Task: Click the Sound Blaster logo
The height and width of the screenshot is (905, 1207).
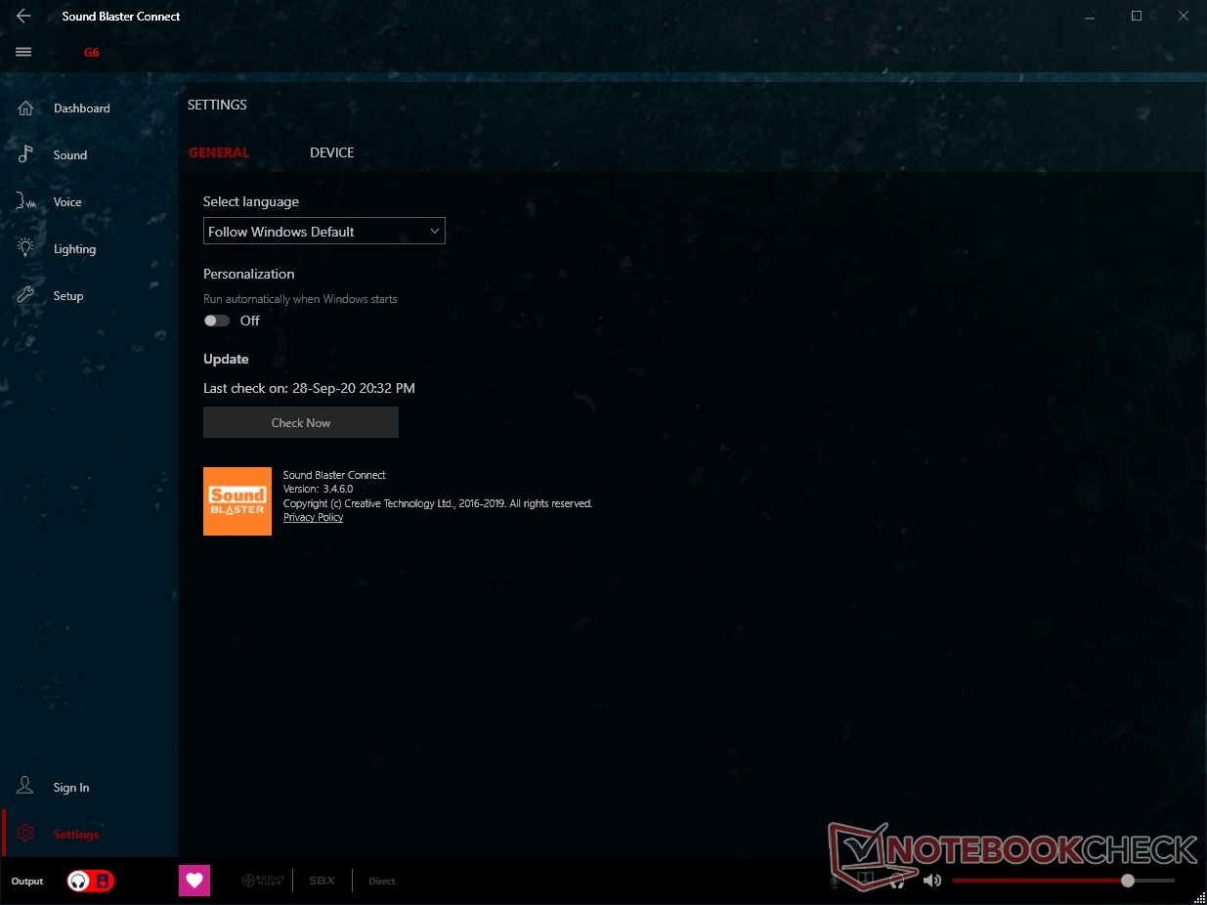Action: [x=237, y=501]
